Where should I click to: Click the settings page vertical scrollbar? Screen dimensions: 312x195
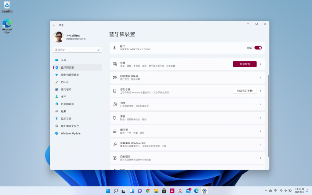268,116
